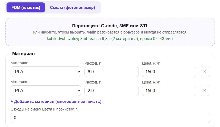The image size is (220, 127).
Task: Open the first PLA material dropdown
Action: 46,72
